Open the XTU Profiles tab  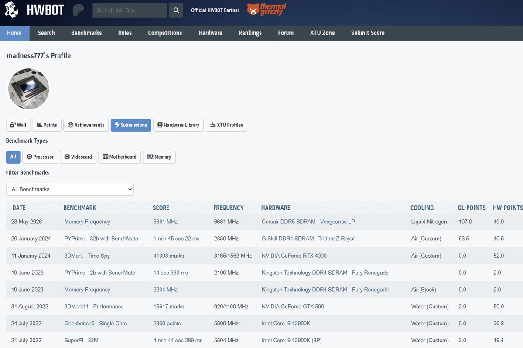point(226,125)
